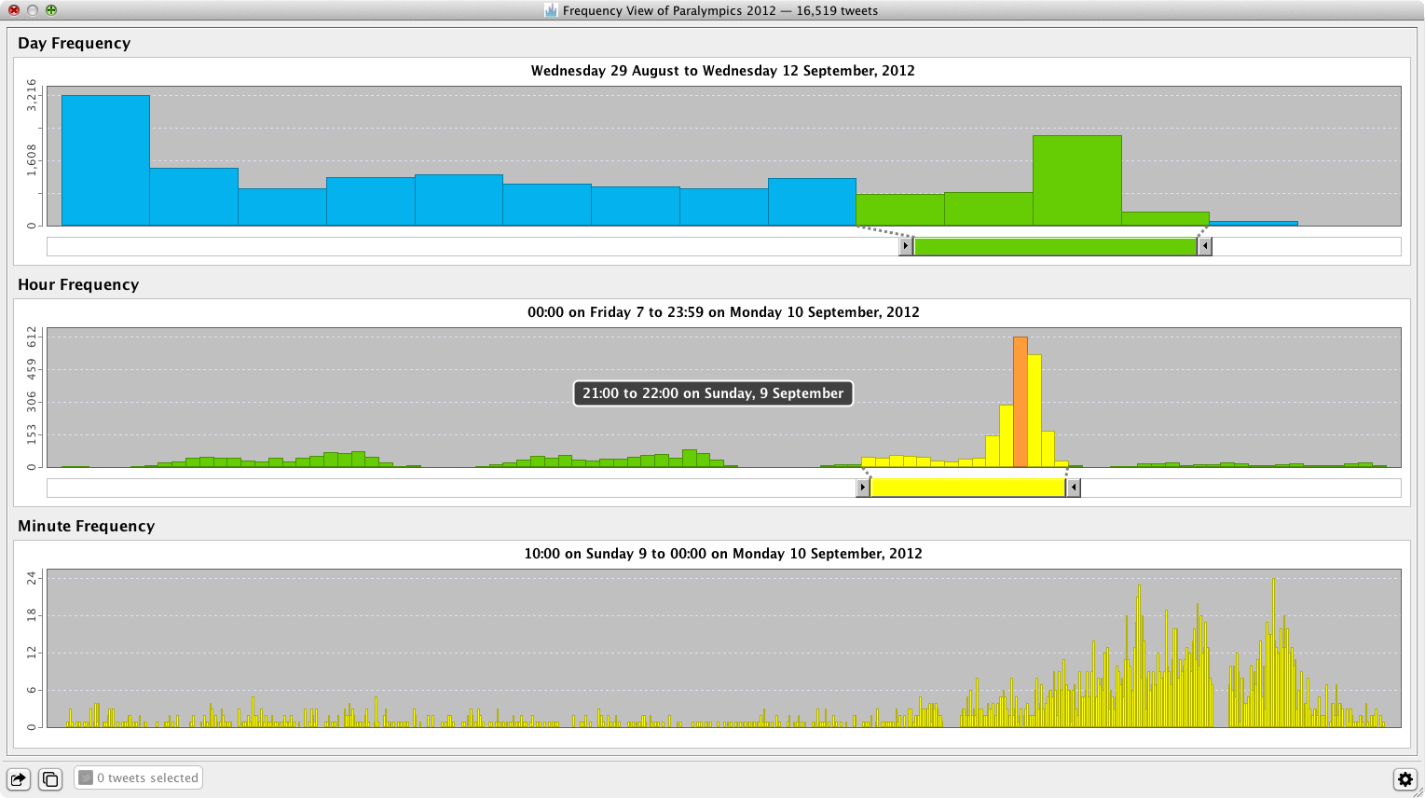Select the tallest blue bar in Day Frequency
This screenshot has width=1425, height=798.
point(105,160)
